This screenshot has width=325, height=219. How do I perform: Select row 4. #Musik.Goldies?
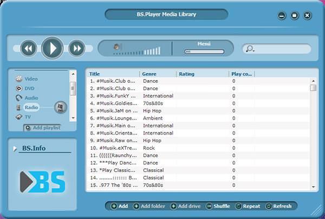point(198,103)
